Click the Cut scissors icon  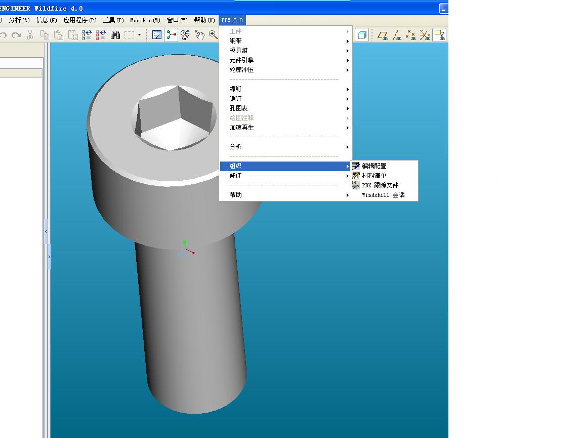(x=30, y=35)
